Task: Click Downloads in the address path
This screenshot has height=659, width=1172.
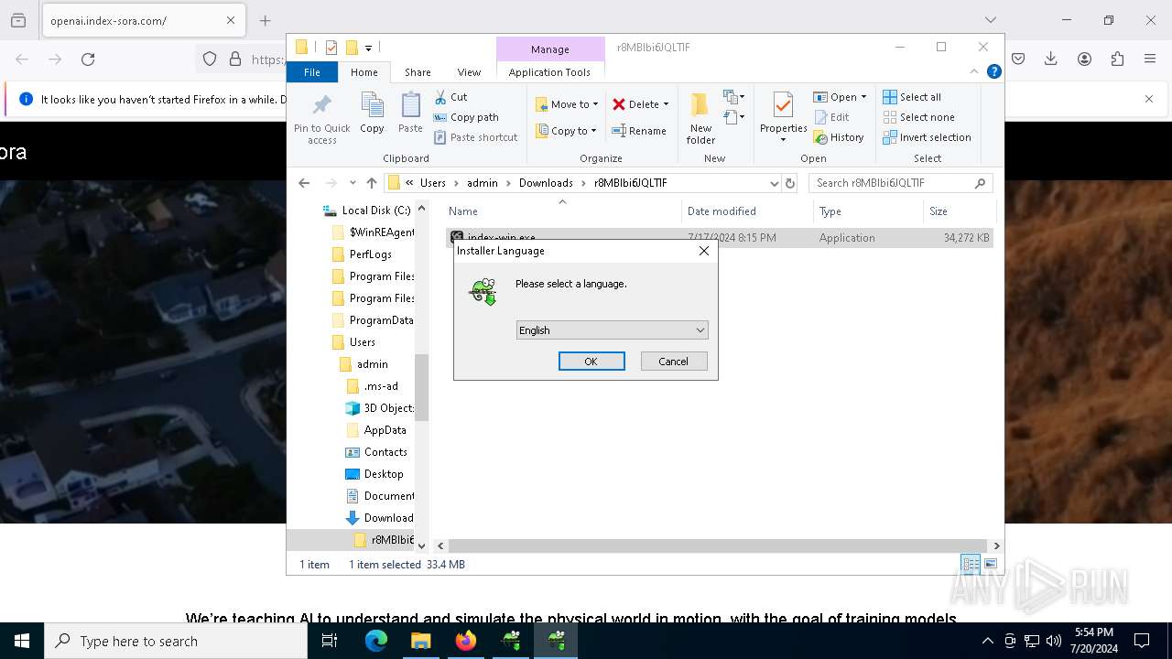Action: (x=546, y=183)
